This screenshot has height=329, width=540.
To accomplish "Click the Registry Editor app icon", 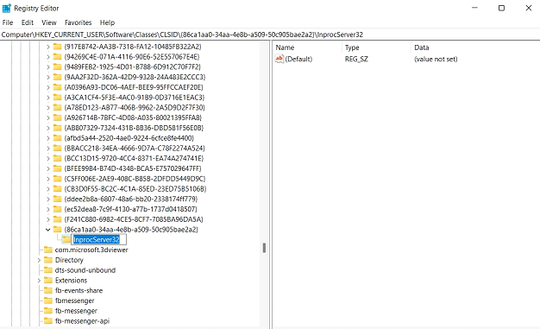I will point(7,9).
